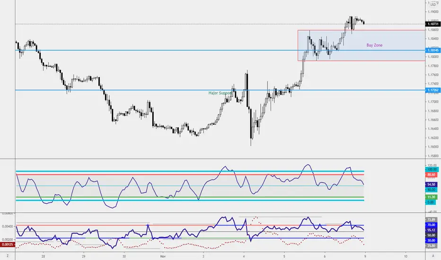
Task: Click the 28 date on time axis
Action: pos(43,256)
